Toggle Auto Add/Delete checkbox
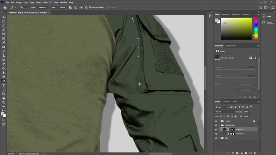The height and width of the screenshot is (155, 276). pyautogui.click(x=90, y=8)
